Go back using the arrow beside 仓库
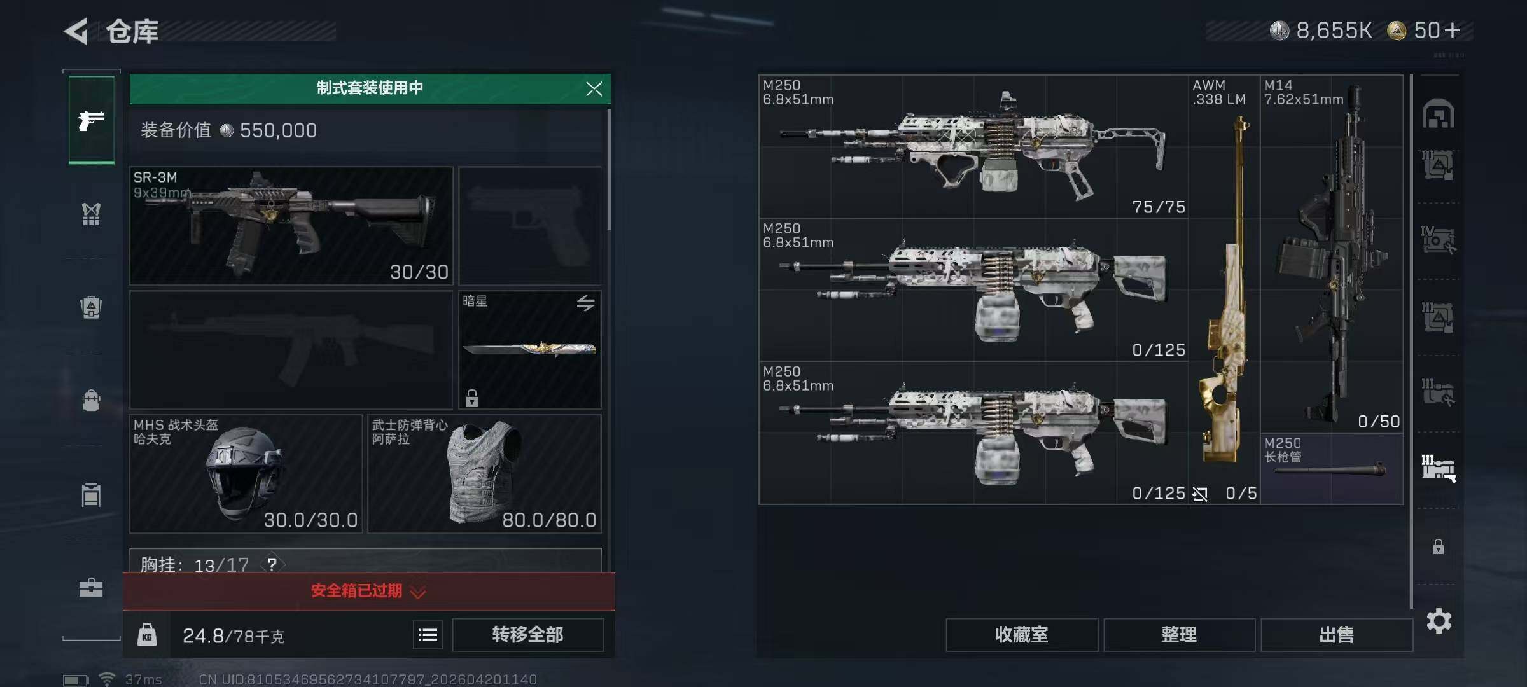Image resolution: width=1527 pixels, height=687 pixels. pyautogui.click(x=76, y=31)
